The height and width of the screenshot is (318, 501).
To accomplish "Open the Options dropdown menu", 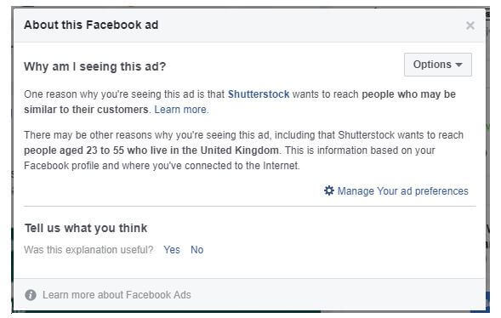I will [x=438, y=65].
